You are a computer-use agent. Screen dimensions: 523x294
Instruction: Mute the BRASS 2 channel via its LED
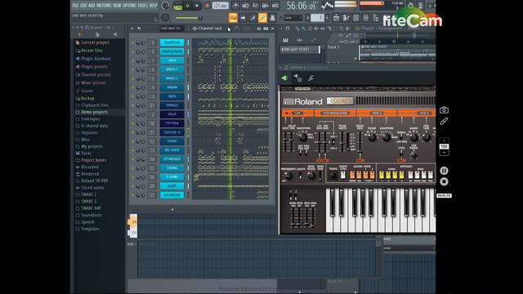pos(133,78)
